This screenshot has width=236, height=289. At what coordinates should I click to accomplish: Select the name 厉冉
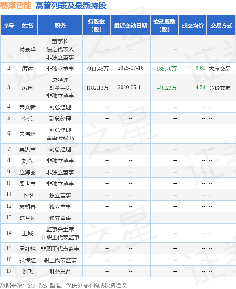(28, 88)
